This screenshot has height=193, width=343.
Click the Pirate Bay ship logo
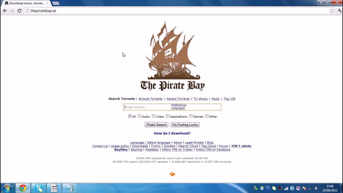click(172, 56)
